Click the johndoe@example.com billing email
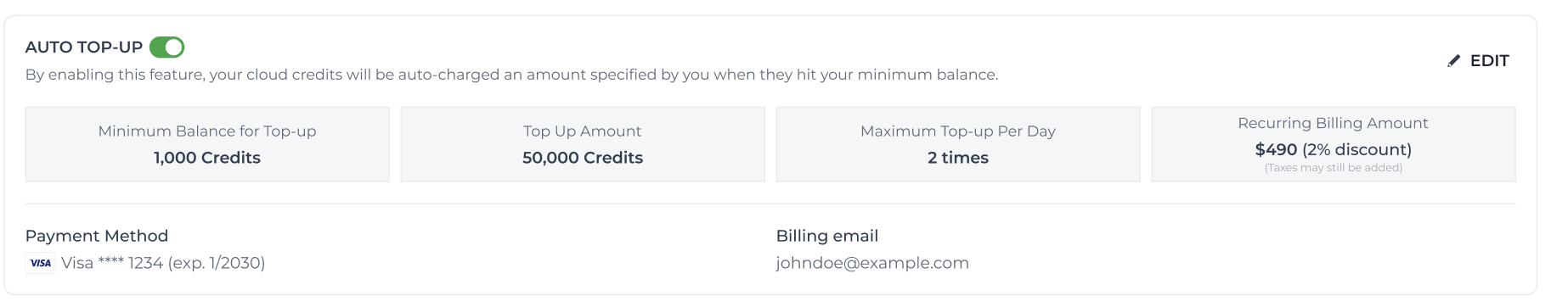1551x307 pixels. pyautogui.click(x=872, y=263)
